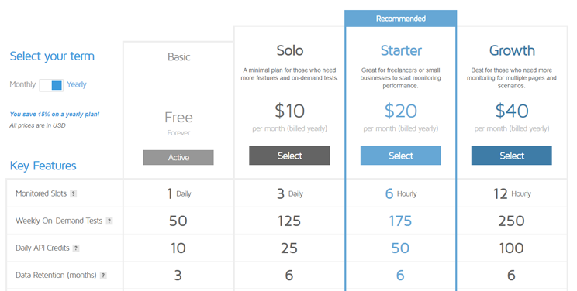Click the $40 Growth price
This screenshot has width=577, height=291.
pos(512,111)
